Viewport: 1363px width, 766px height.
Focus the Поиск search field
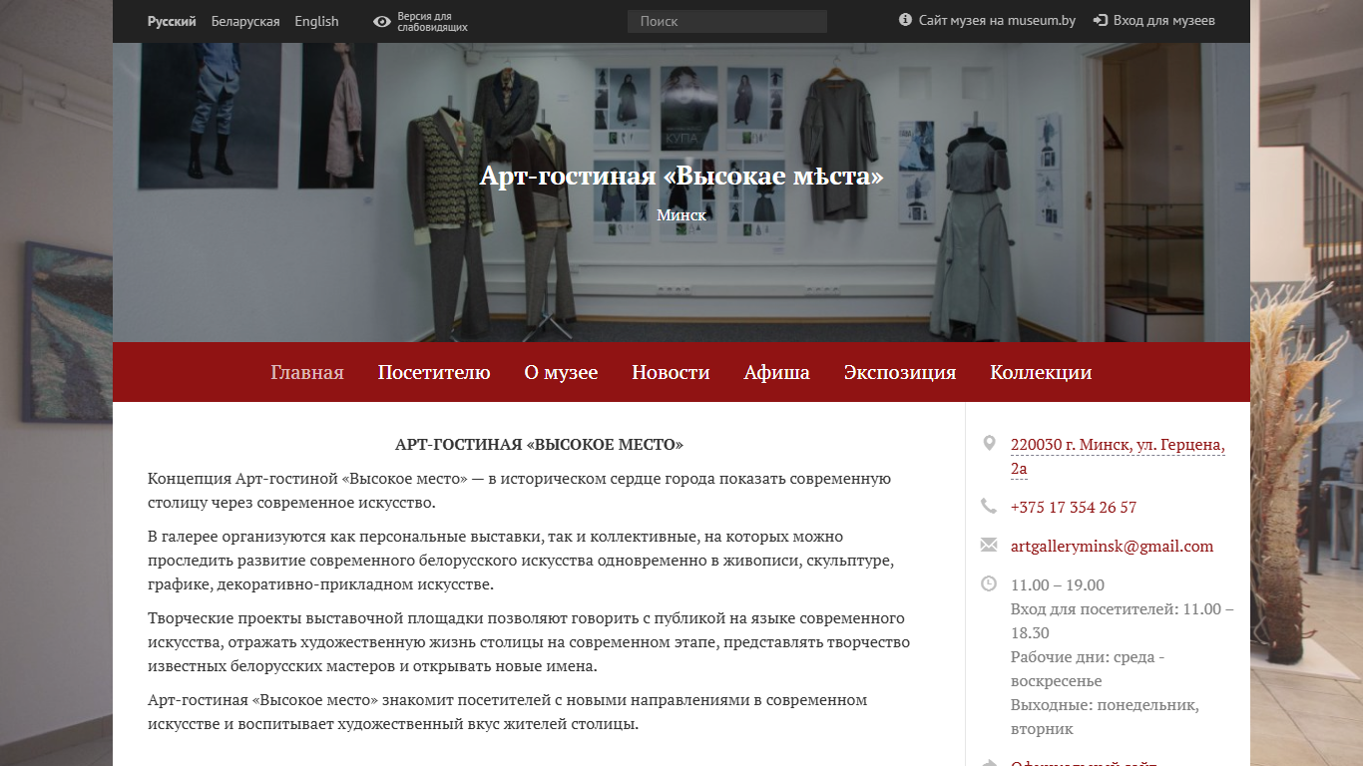727,21
